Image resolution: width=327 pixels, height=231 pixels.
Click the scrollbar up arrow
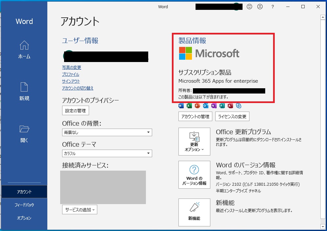(x=322, y=17)
